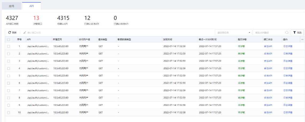Select the API tab
The height and width of the screenshot is (122, 305).
[x=31, y=6]
